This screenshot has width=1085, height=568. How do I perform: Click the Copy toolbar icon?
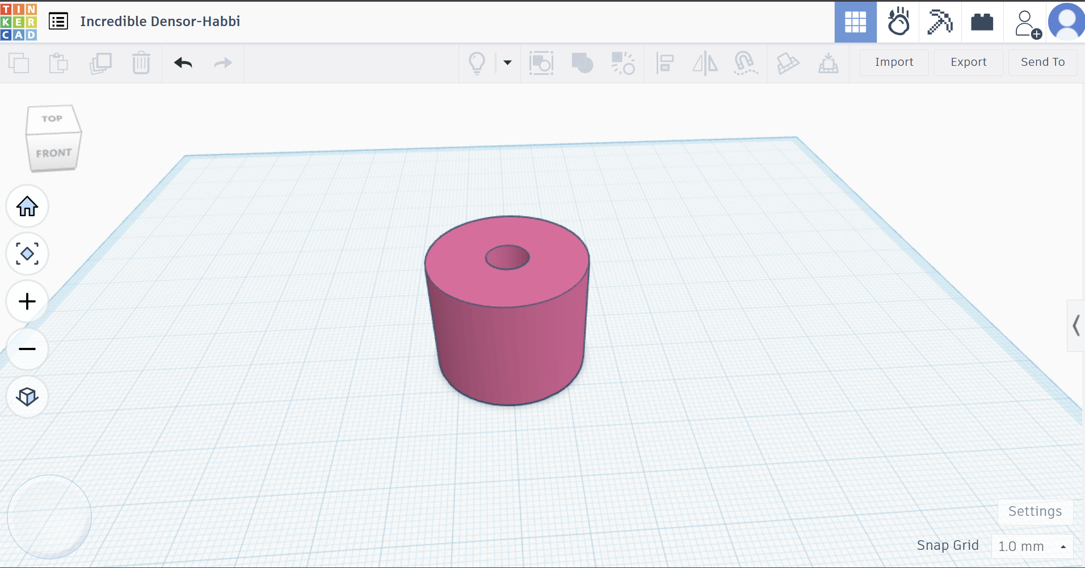click(x=19, y=63)
